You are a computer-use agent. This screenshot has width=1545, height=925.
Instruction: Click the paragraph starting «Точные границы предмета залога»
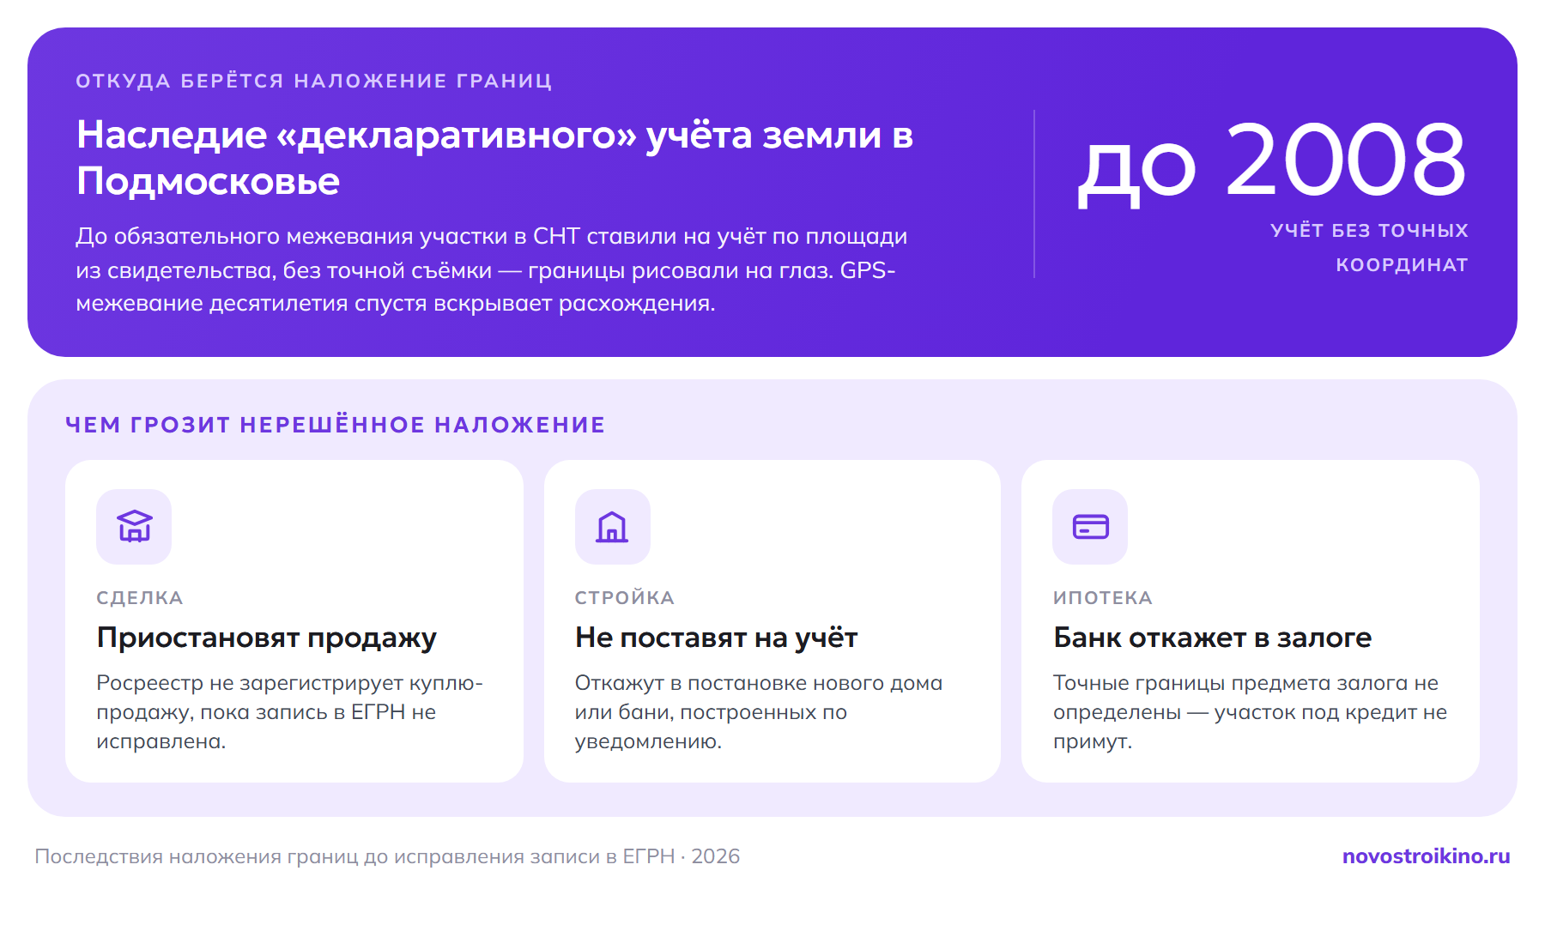pos(1251,712)
